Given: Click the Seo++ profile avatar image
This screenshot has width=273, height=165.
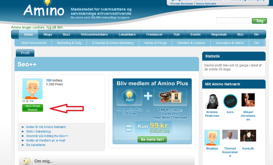Looking at the screenshot, I should tap(33, 89).
